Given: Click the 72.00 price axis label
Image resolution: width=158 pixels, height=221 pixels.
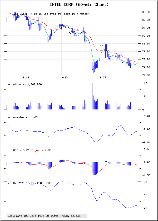Looking at the screenshot, I should tap(146, 75).
